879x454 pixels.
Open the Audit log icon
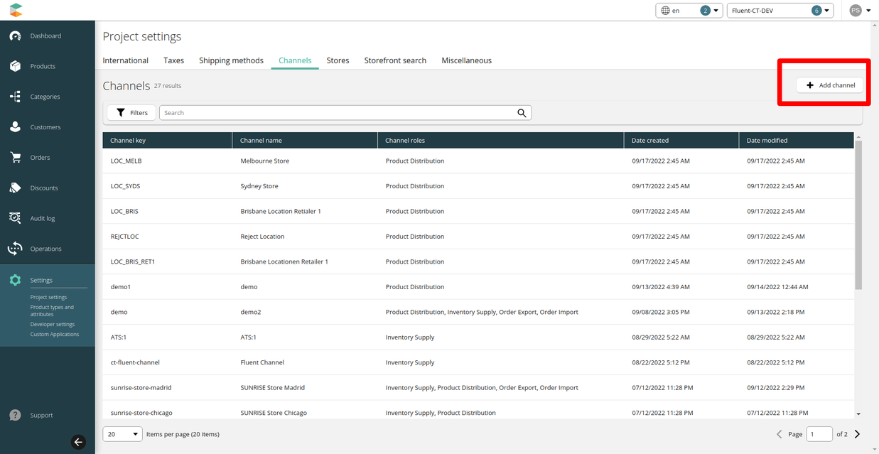(15, 218)
